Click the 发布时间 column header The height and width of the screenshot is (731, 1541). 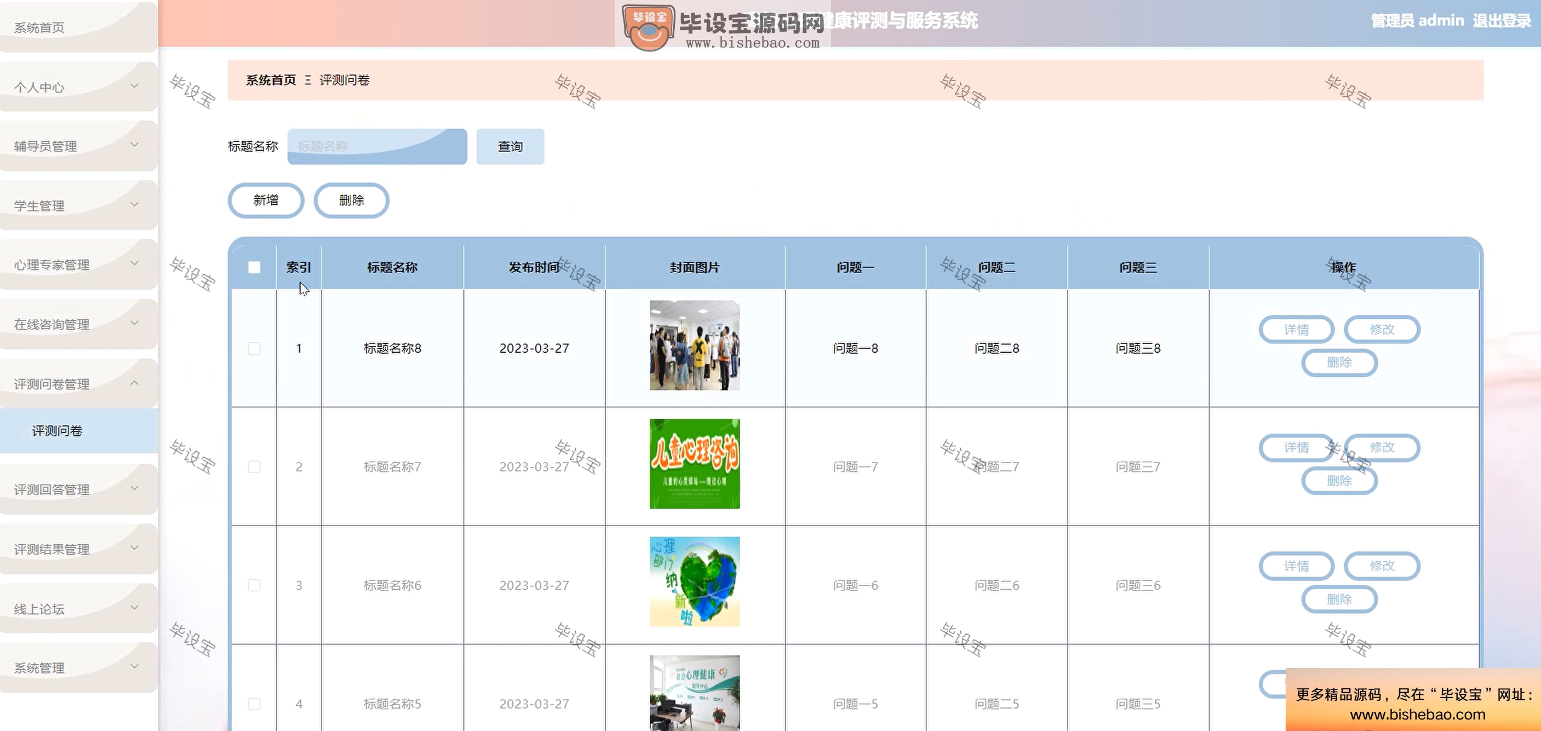coord(534,267)
